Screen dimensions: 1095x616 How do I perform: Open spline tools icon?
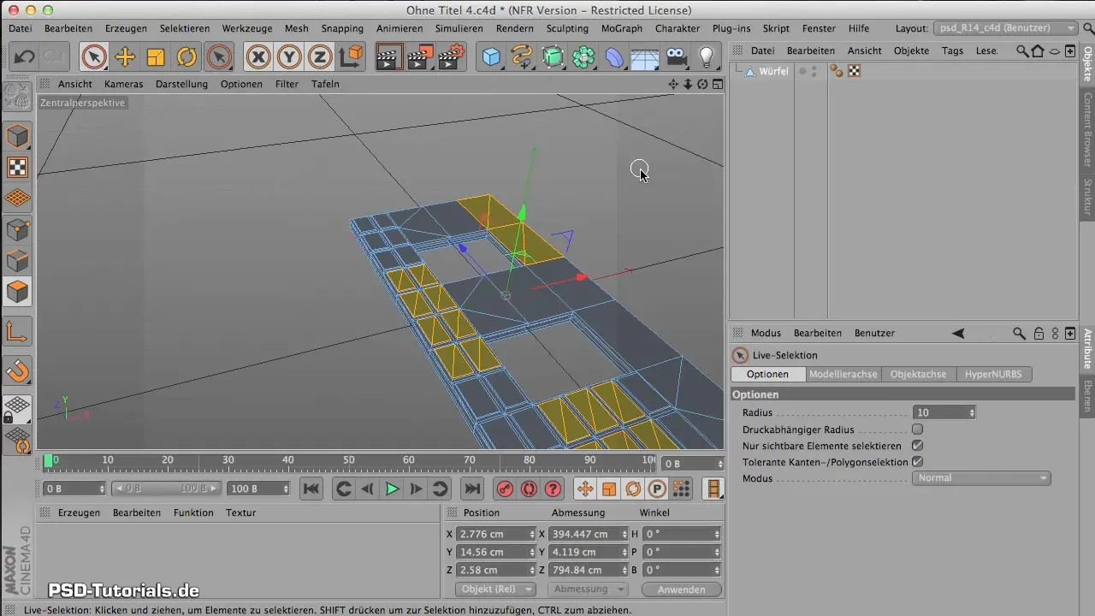click(x=522, y=57)
